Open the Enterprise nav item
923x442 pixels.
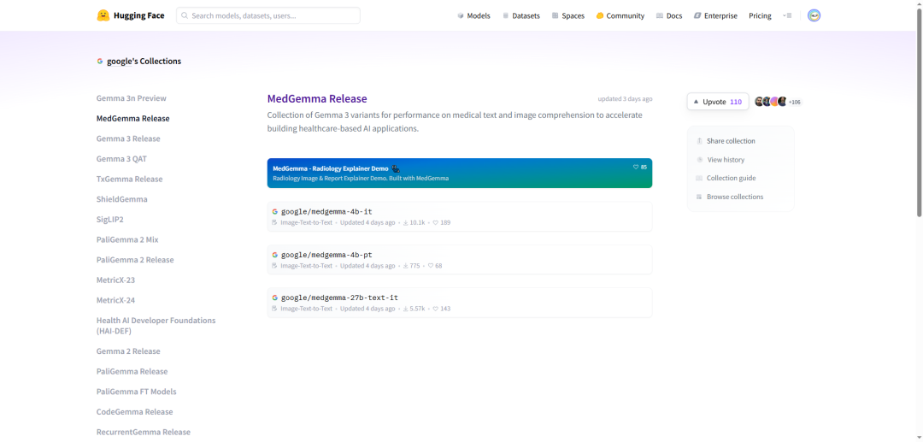[715, 16]
